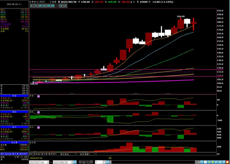Viewport: 230px width, 164px height.
Task: Click the SMA60 indicator label
Action: click(x=3, y=17)
